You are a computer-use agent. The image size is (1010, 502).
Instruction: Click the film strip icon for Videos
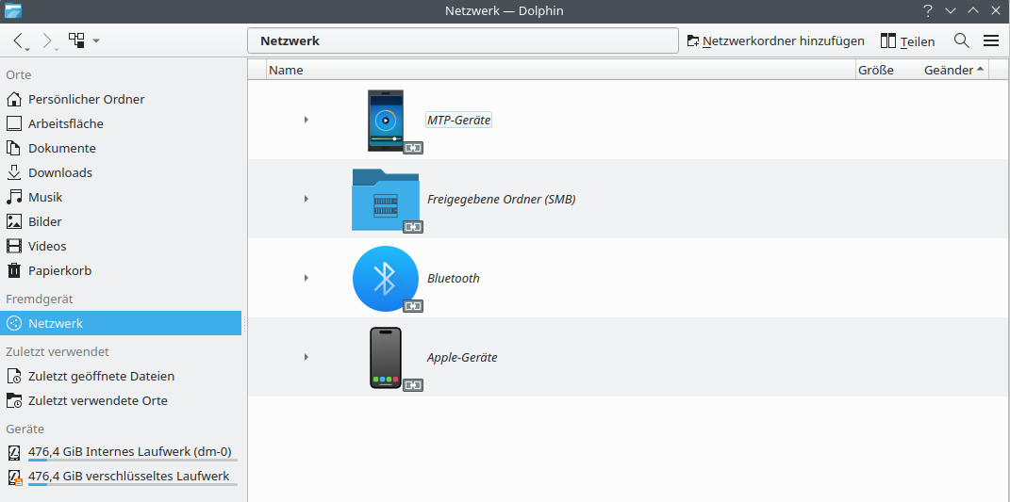pyautogui.click(x=14, y=246)
